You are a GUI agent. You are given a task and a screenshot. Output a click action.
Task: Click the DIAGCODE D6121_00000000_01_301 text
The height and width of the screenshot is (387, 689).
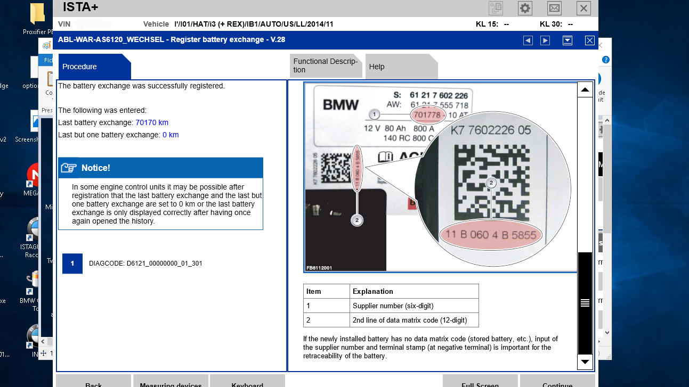145,264
